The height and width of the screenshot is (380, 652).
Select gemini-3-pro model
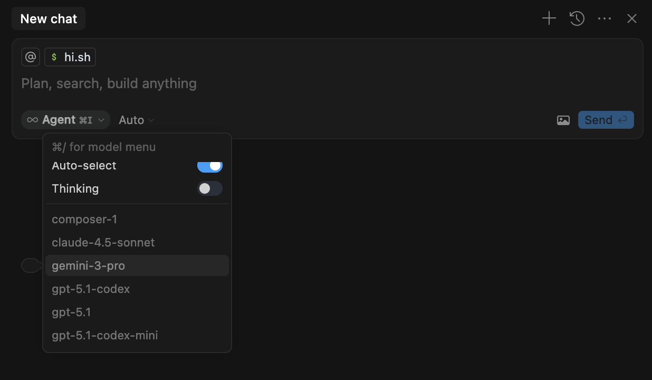89,265
